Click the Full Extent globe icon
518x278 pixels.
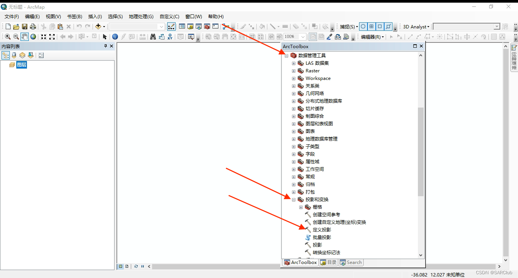pos(33,36)
